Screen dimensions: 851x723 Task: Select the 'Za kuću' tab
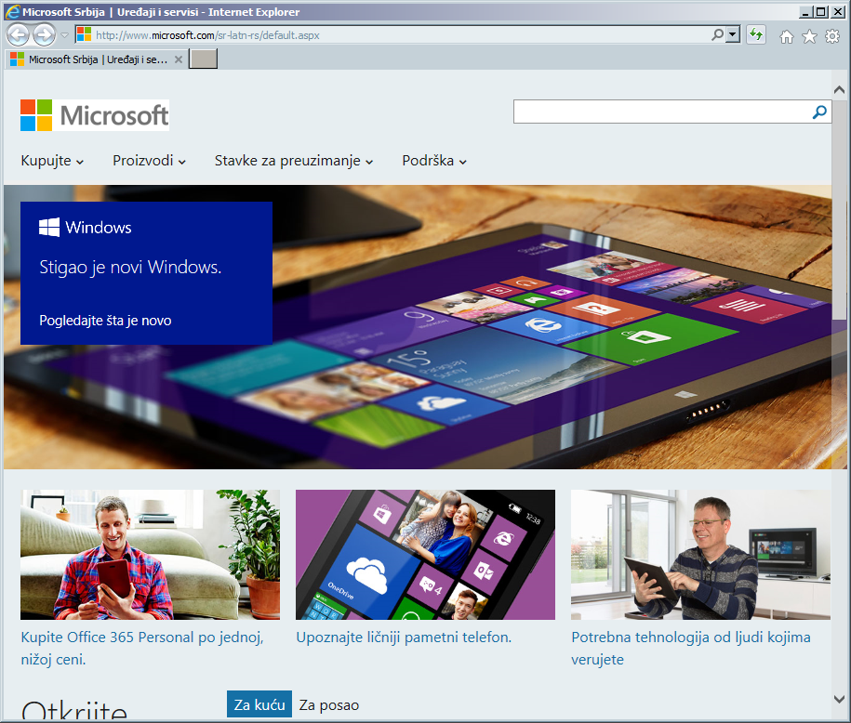click(x=259, y=704)
